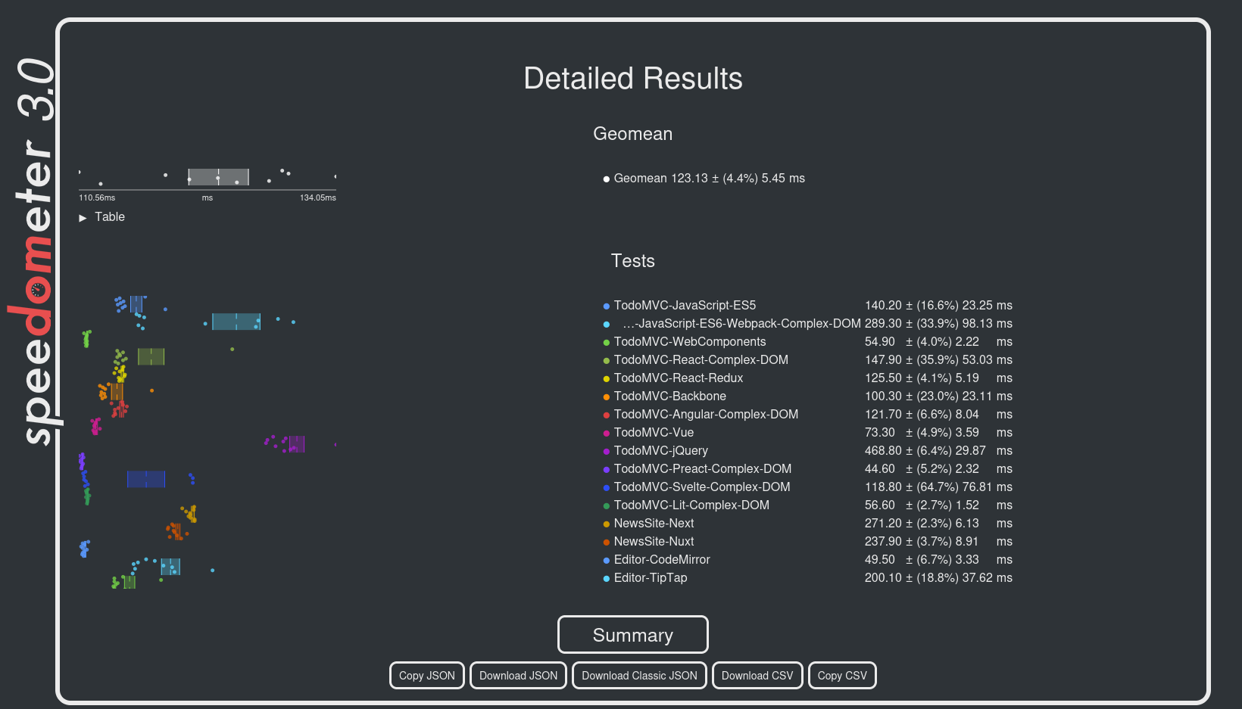This screenshot has width=1242, height=709.
Task: Select TodoMVC-JavaScript-ES5 test label
Action: (685, 305)
